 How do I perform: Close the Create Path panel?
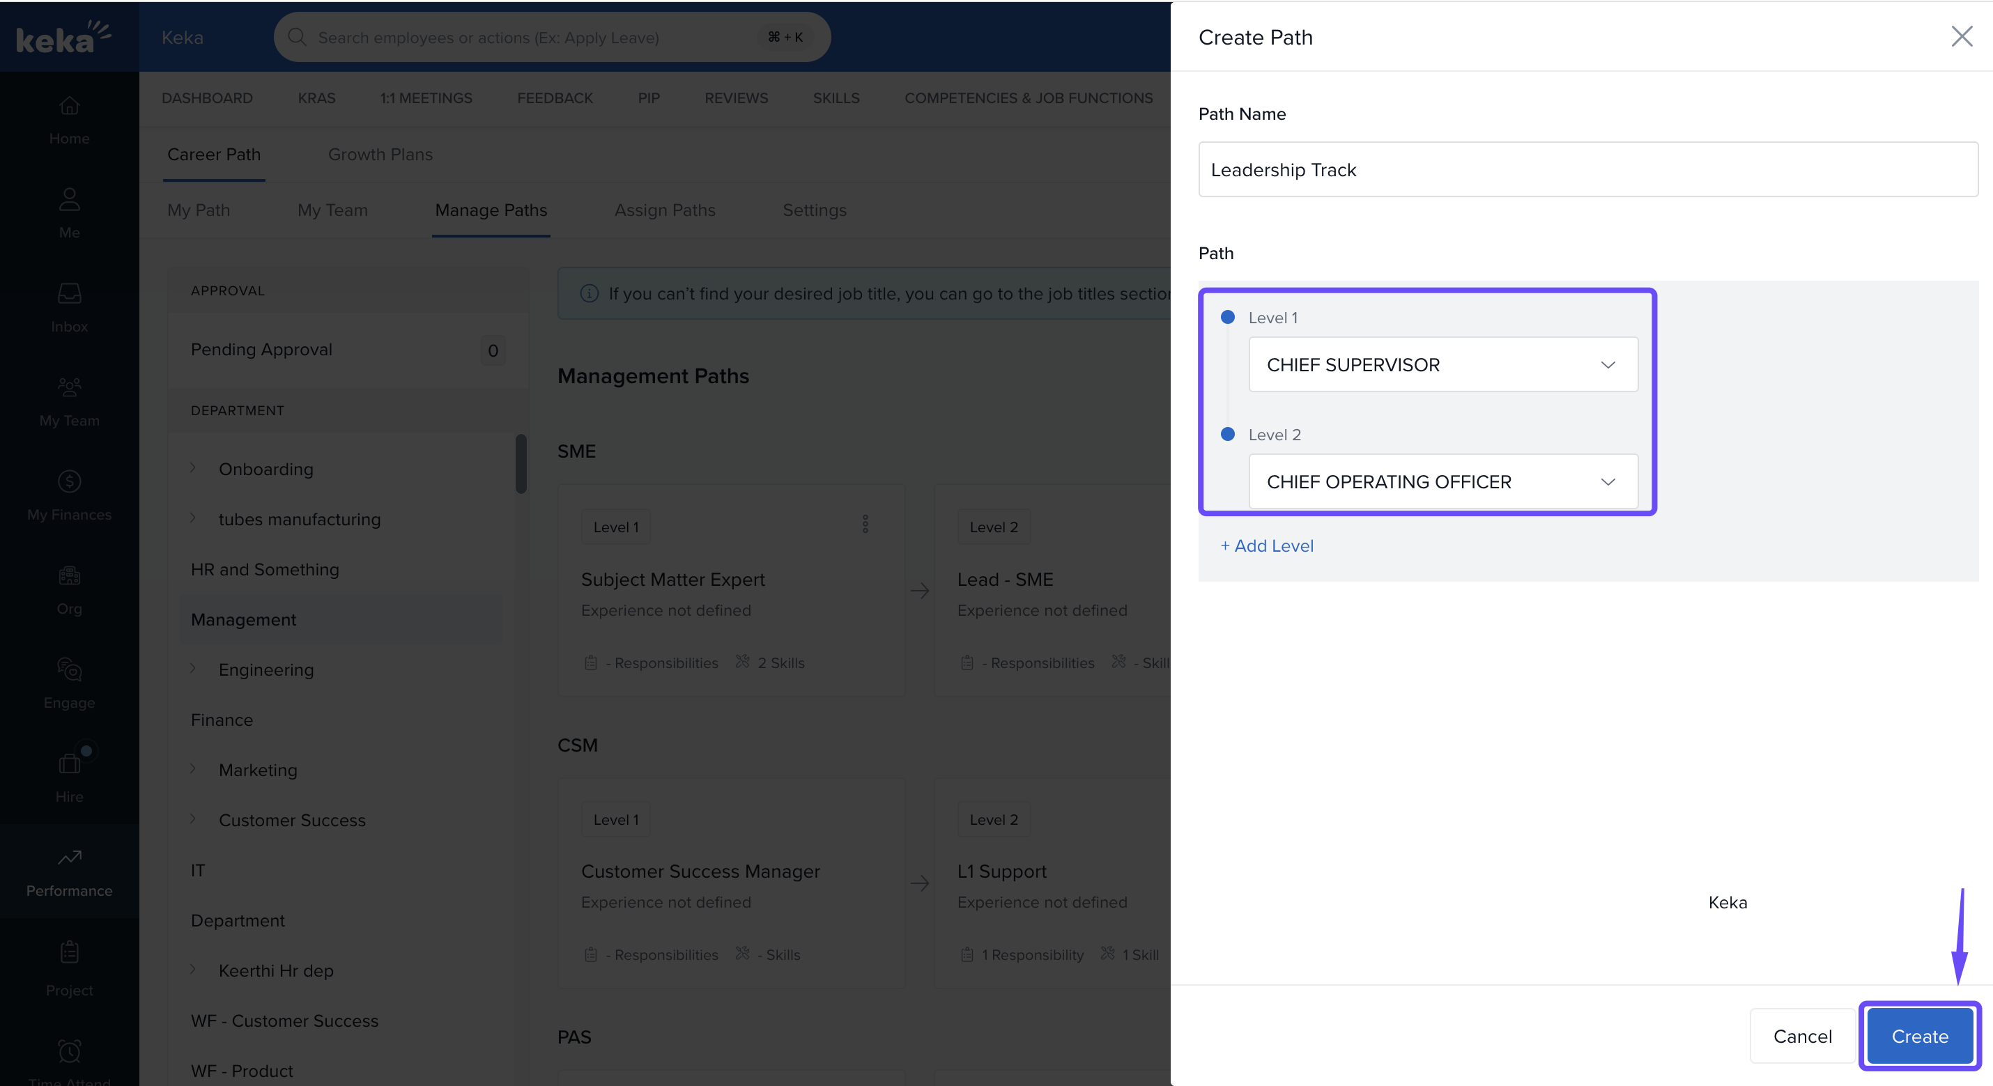[1961, 36]
